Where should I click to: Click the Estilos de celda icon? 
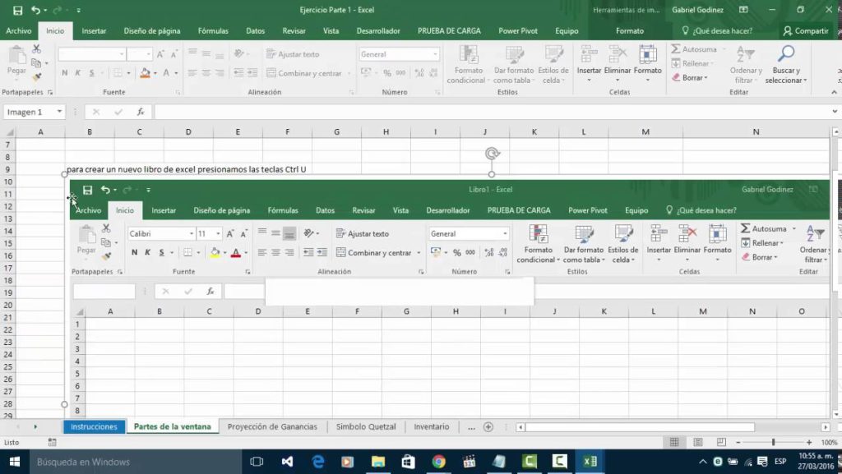click(553, 55)
